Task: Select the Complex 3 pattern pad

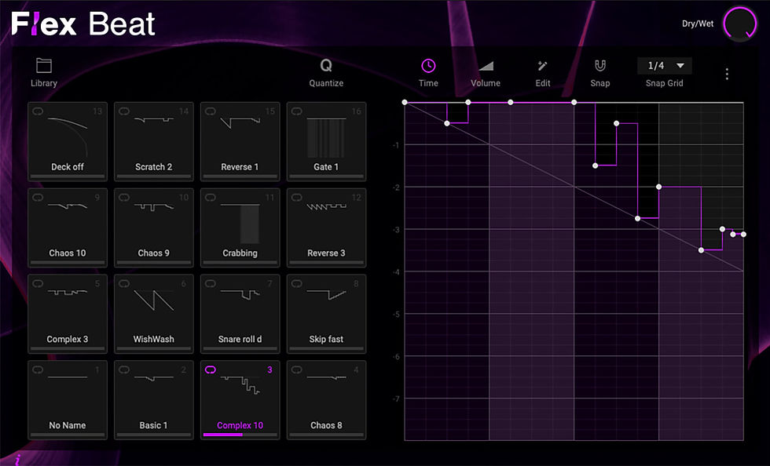Action: pos(68,314)
